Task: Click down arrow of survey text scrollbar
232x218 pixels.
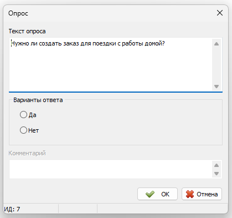Action: [x=216, y=87]
